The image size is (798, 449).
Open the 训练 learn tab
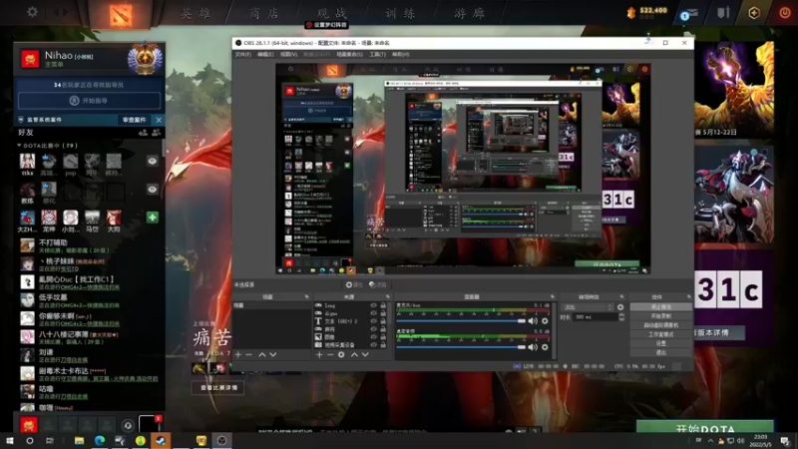point(400,13)
